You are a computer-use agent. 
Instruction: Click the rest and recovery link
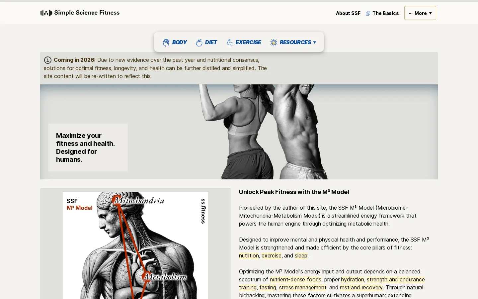coord(361,287)
